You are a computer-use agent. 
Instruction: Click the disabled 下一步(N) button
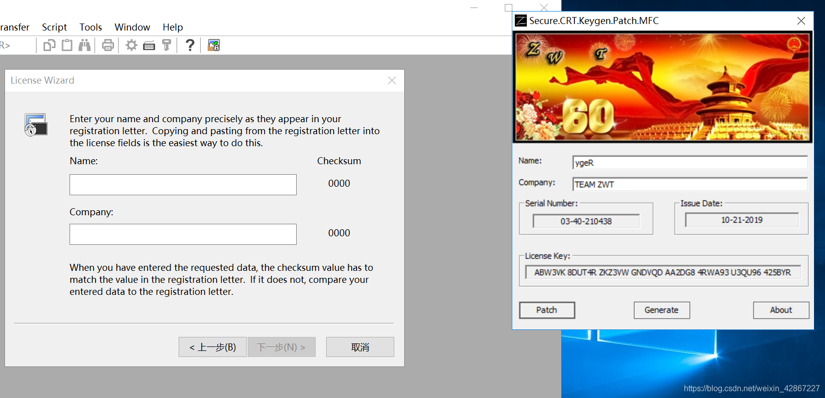(x=282, y=347)
